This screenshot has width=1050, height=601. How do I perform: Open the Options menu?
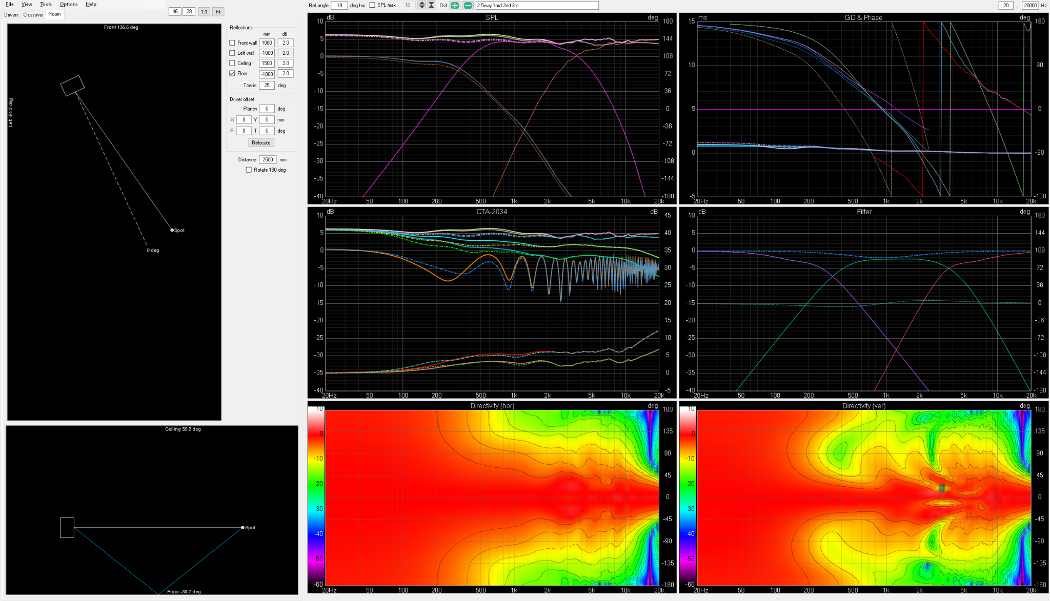tap(69, 4)
